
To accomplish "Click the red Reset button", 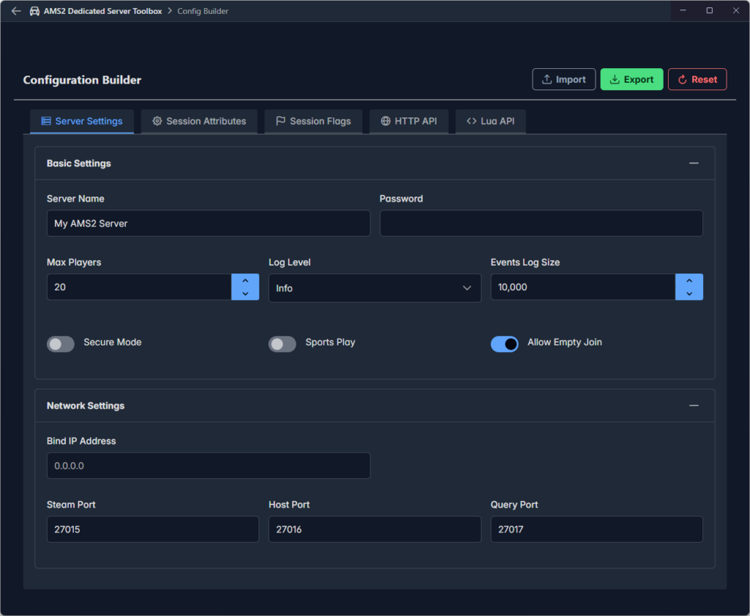I will [697, 79].
